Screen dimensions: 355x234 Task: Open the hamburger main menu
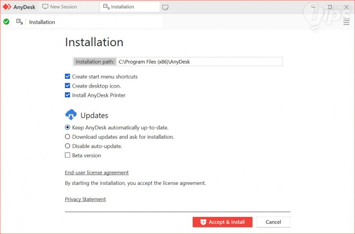(346, 22)
